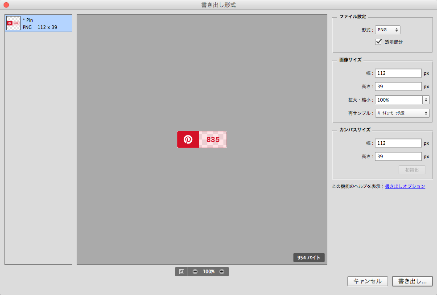Click the fit-to-view icon beside zoom controls
Screen dimensions: 437x295
point(182,271)
